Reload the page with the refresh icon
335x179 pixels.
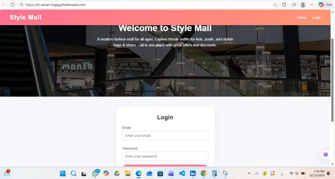[13, 5]
